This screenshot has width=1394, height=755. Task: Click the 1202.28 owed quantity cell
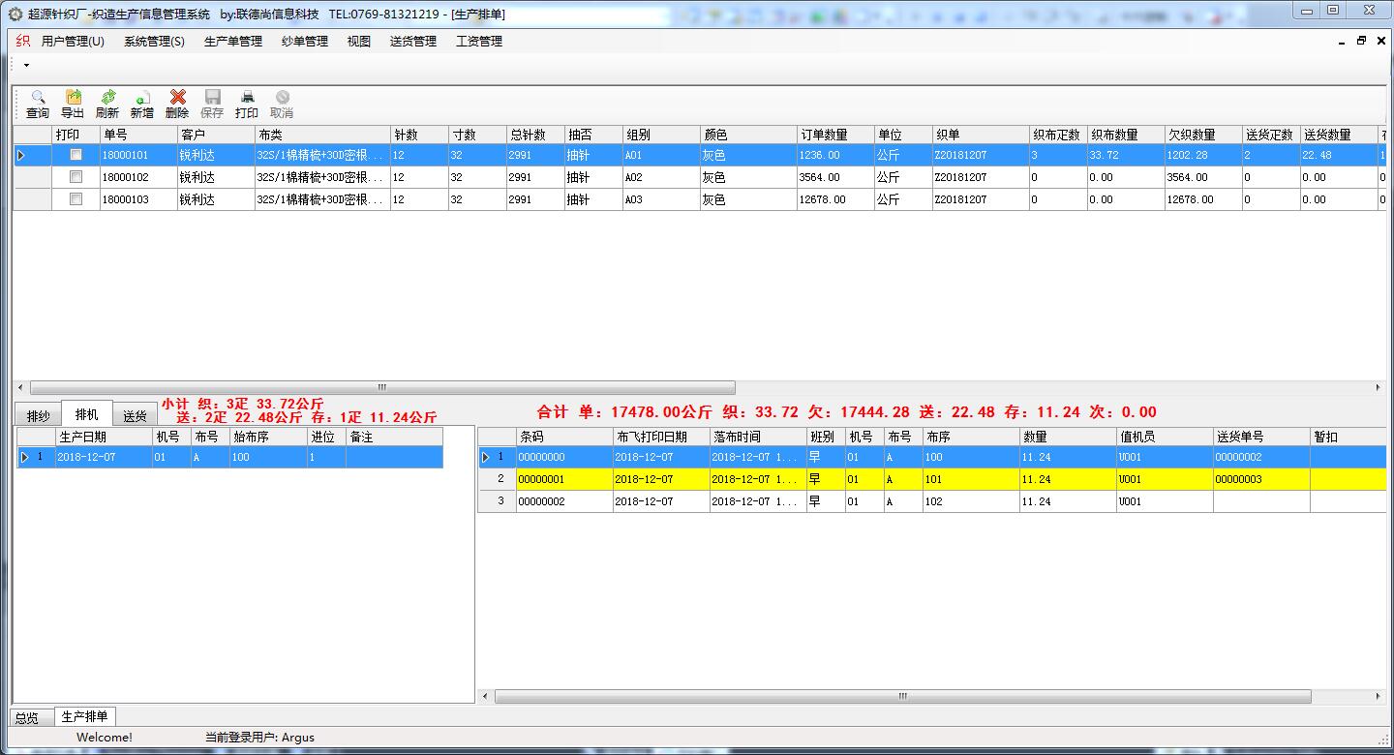point(1203,155)
